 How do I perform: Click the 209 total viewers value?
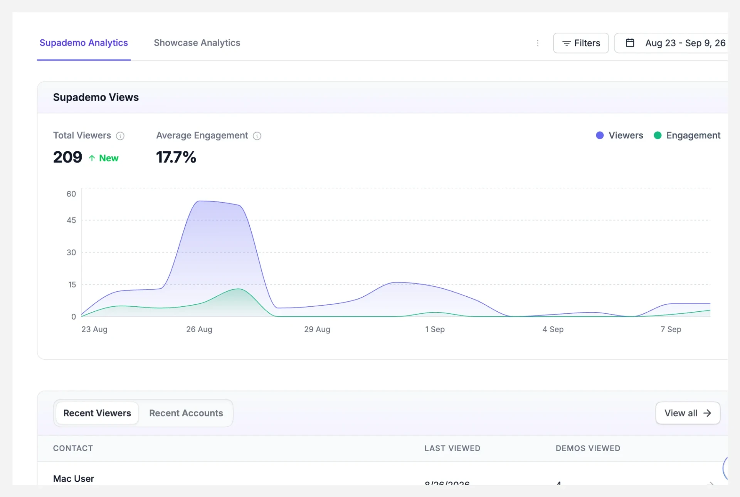[x=68, y=157]
